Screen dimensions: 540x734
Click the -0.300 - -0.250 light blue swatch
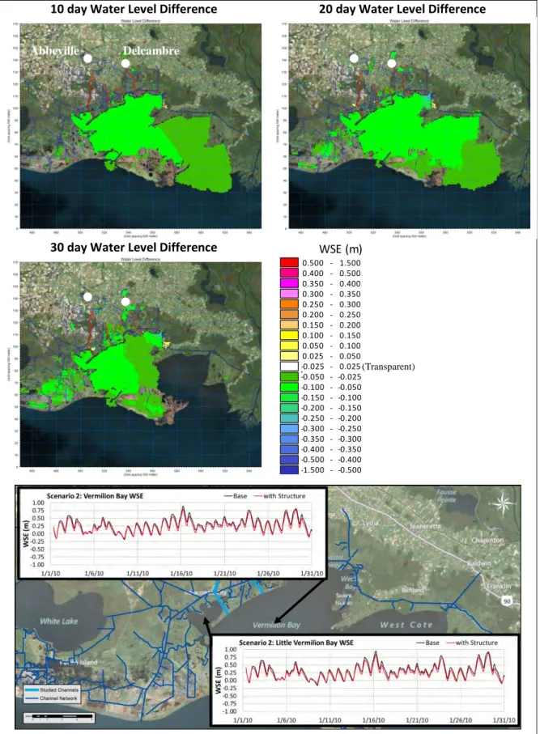tap(290, 428)
